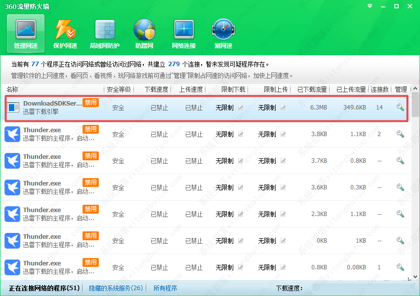
Task: Edit download limit on Thunder.exe row with 0KB downloaded
Action: tap(241, 241)
